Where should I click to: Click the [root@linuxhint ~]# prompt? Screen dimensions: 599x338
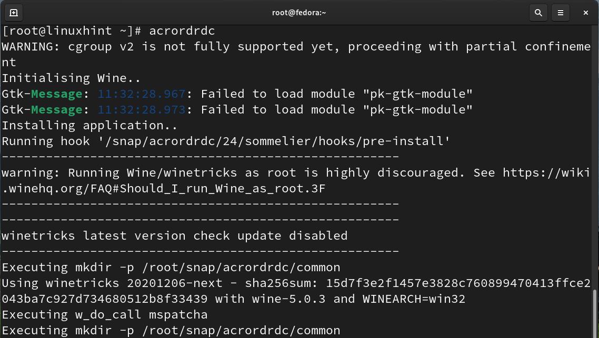point(72,30)
